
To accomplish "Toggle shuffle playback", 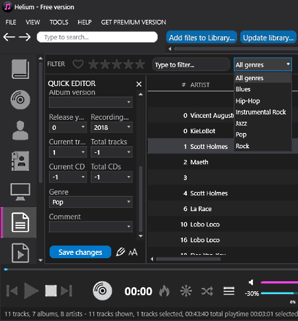I will [x=207, y=291].
